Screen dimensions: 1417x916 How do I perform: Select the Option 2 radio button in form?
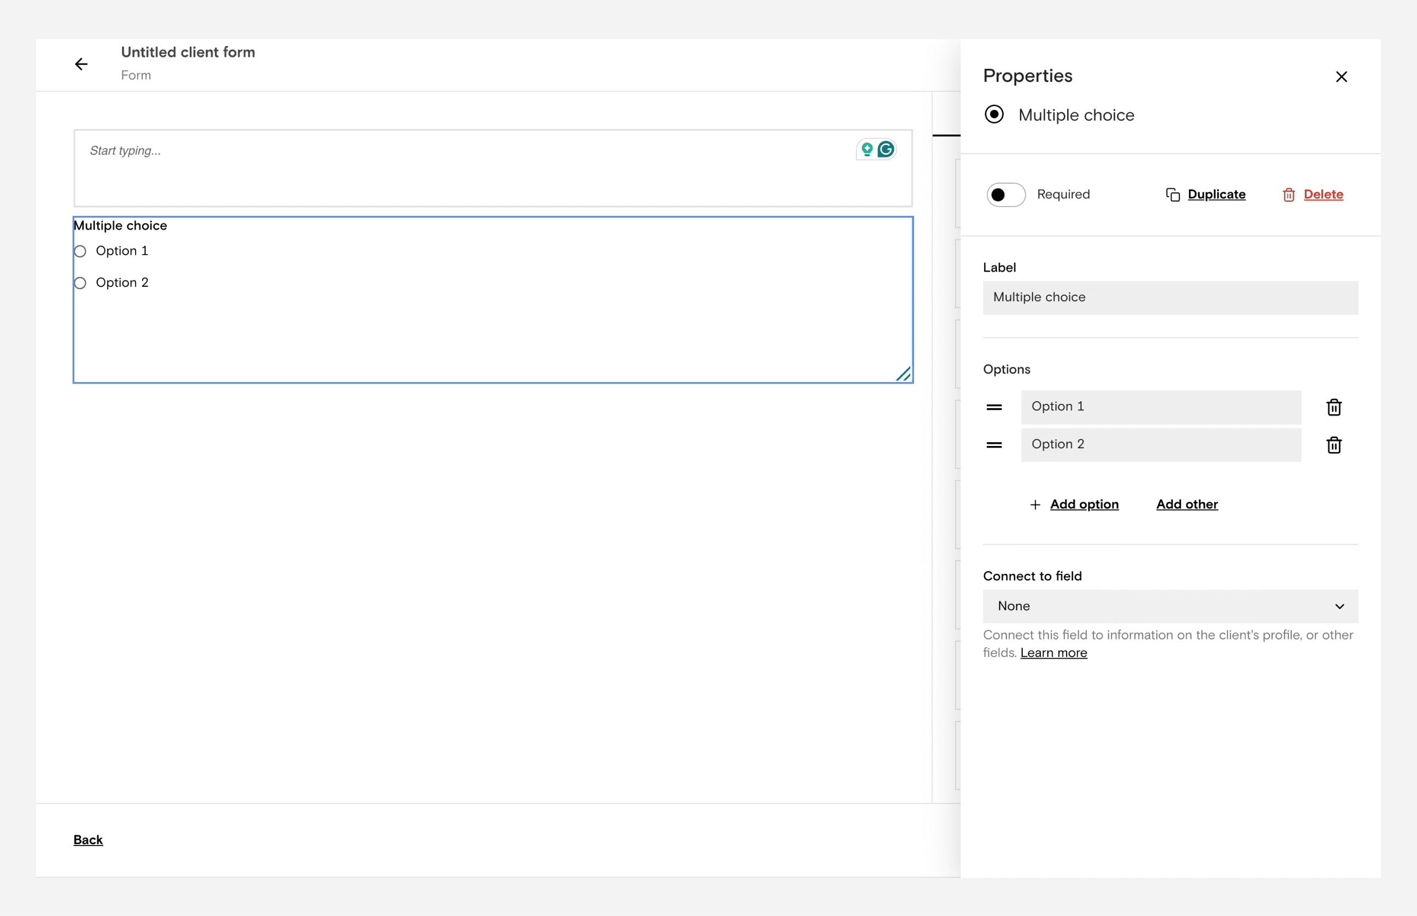(x=80, y=283)
